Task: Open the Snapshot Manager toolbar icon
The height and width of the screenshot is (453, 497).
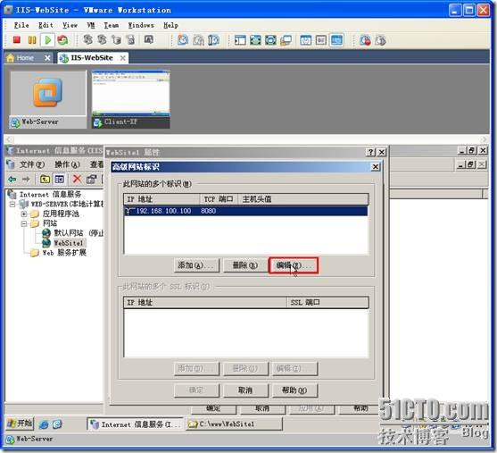Action: click(213, 40)
